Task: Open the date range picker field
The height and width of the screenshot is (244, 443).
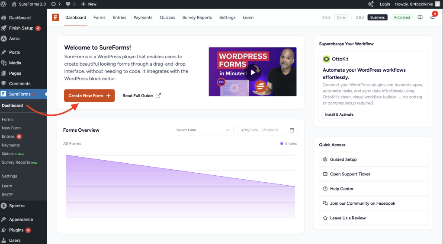Action: tap(267, 130)
